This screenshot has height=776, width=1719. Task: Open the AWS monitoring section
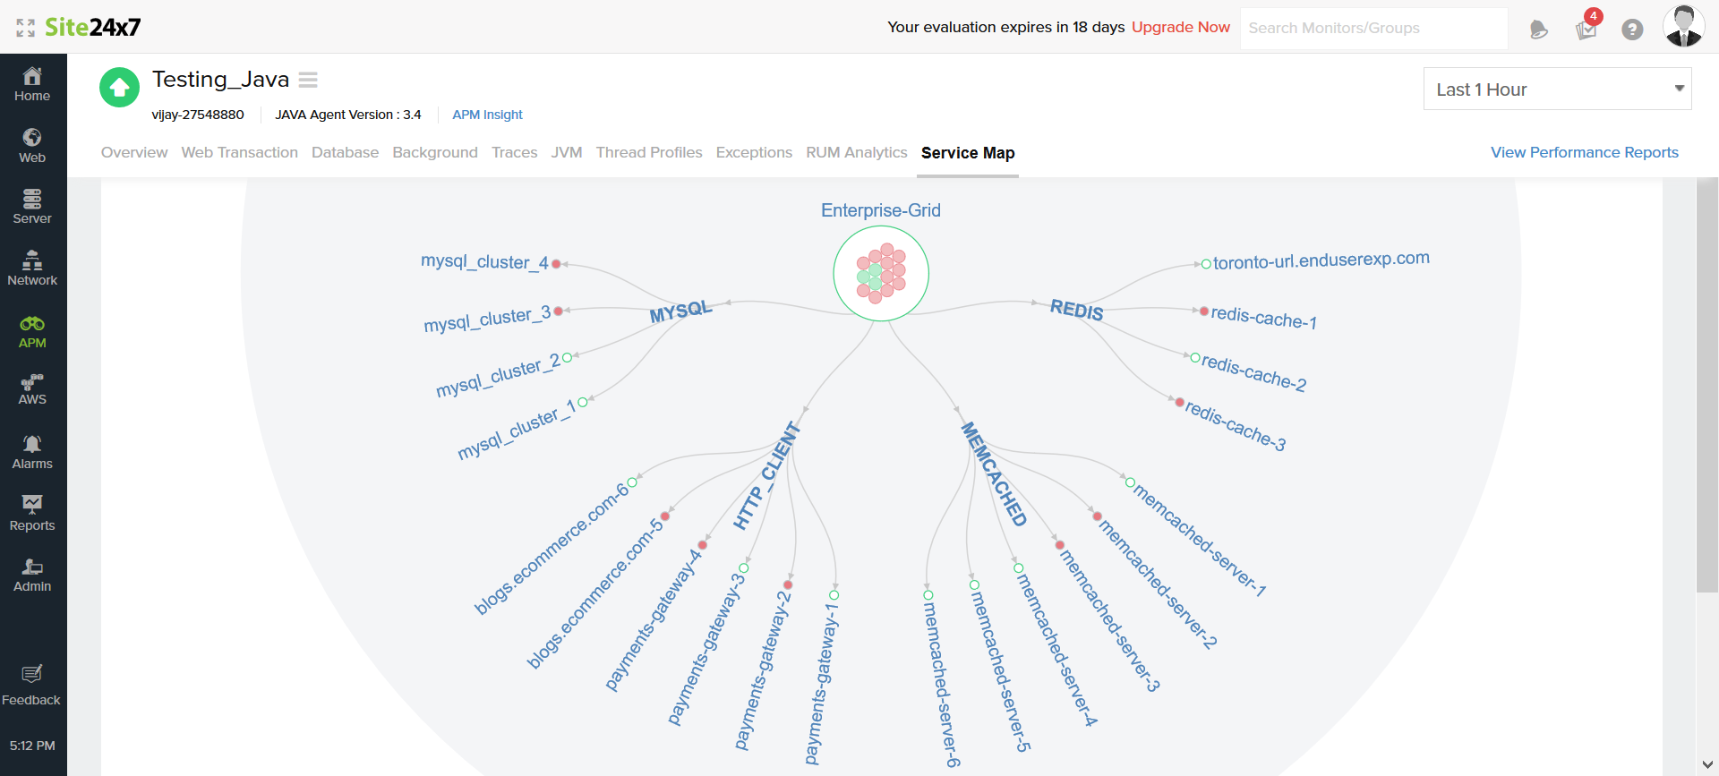click(x=32, y=389)
